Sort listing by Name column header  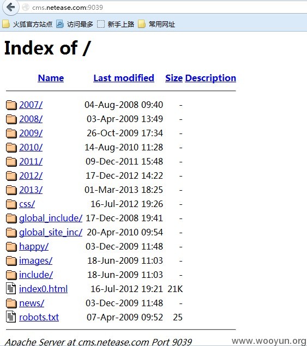click(x=51, y=78)
